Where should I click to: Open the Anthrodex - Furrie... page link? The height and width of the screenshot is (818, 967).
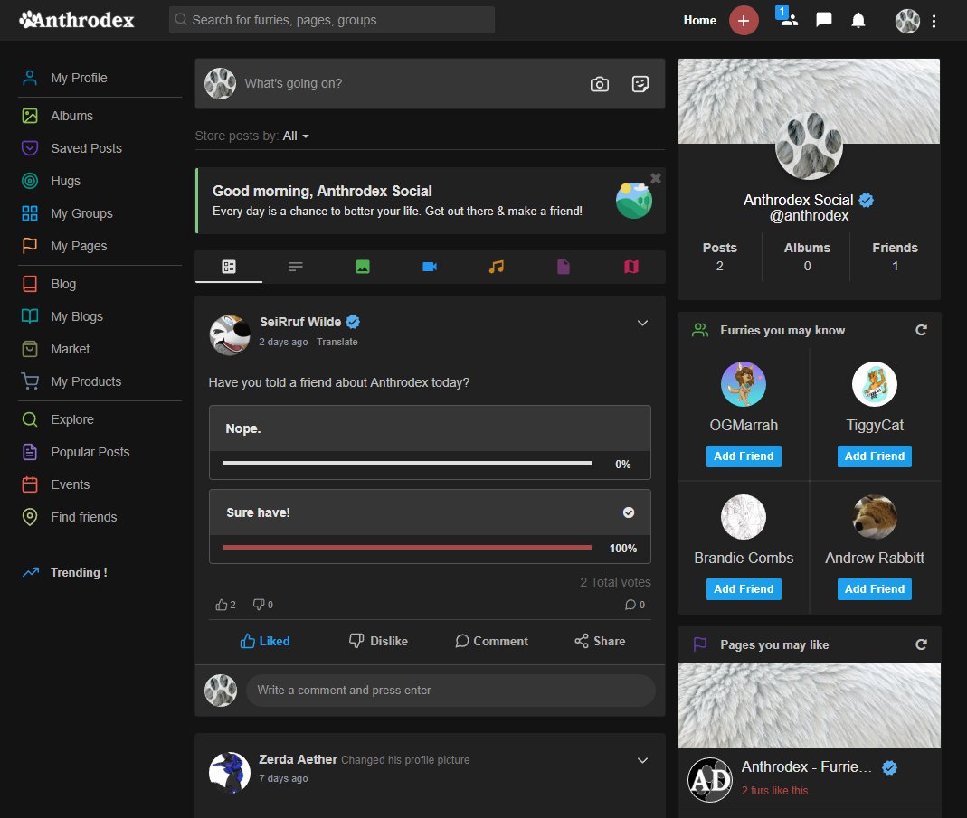pos(806,766)
